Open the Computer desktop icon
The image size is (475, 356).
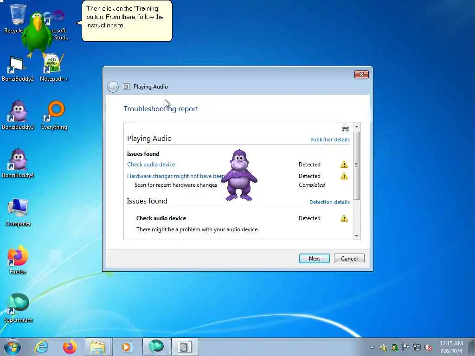click(18, 212)
